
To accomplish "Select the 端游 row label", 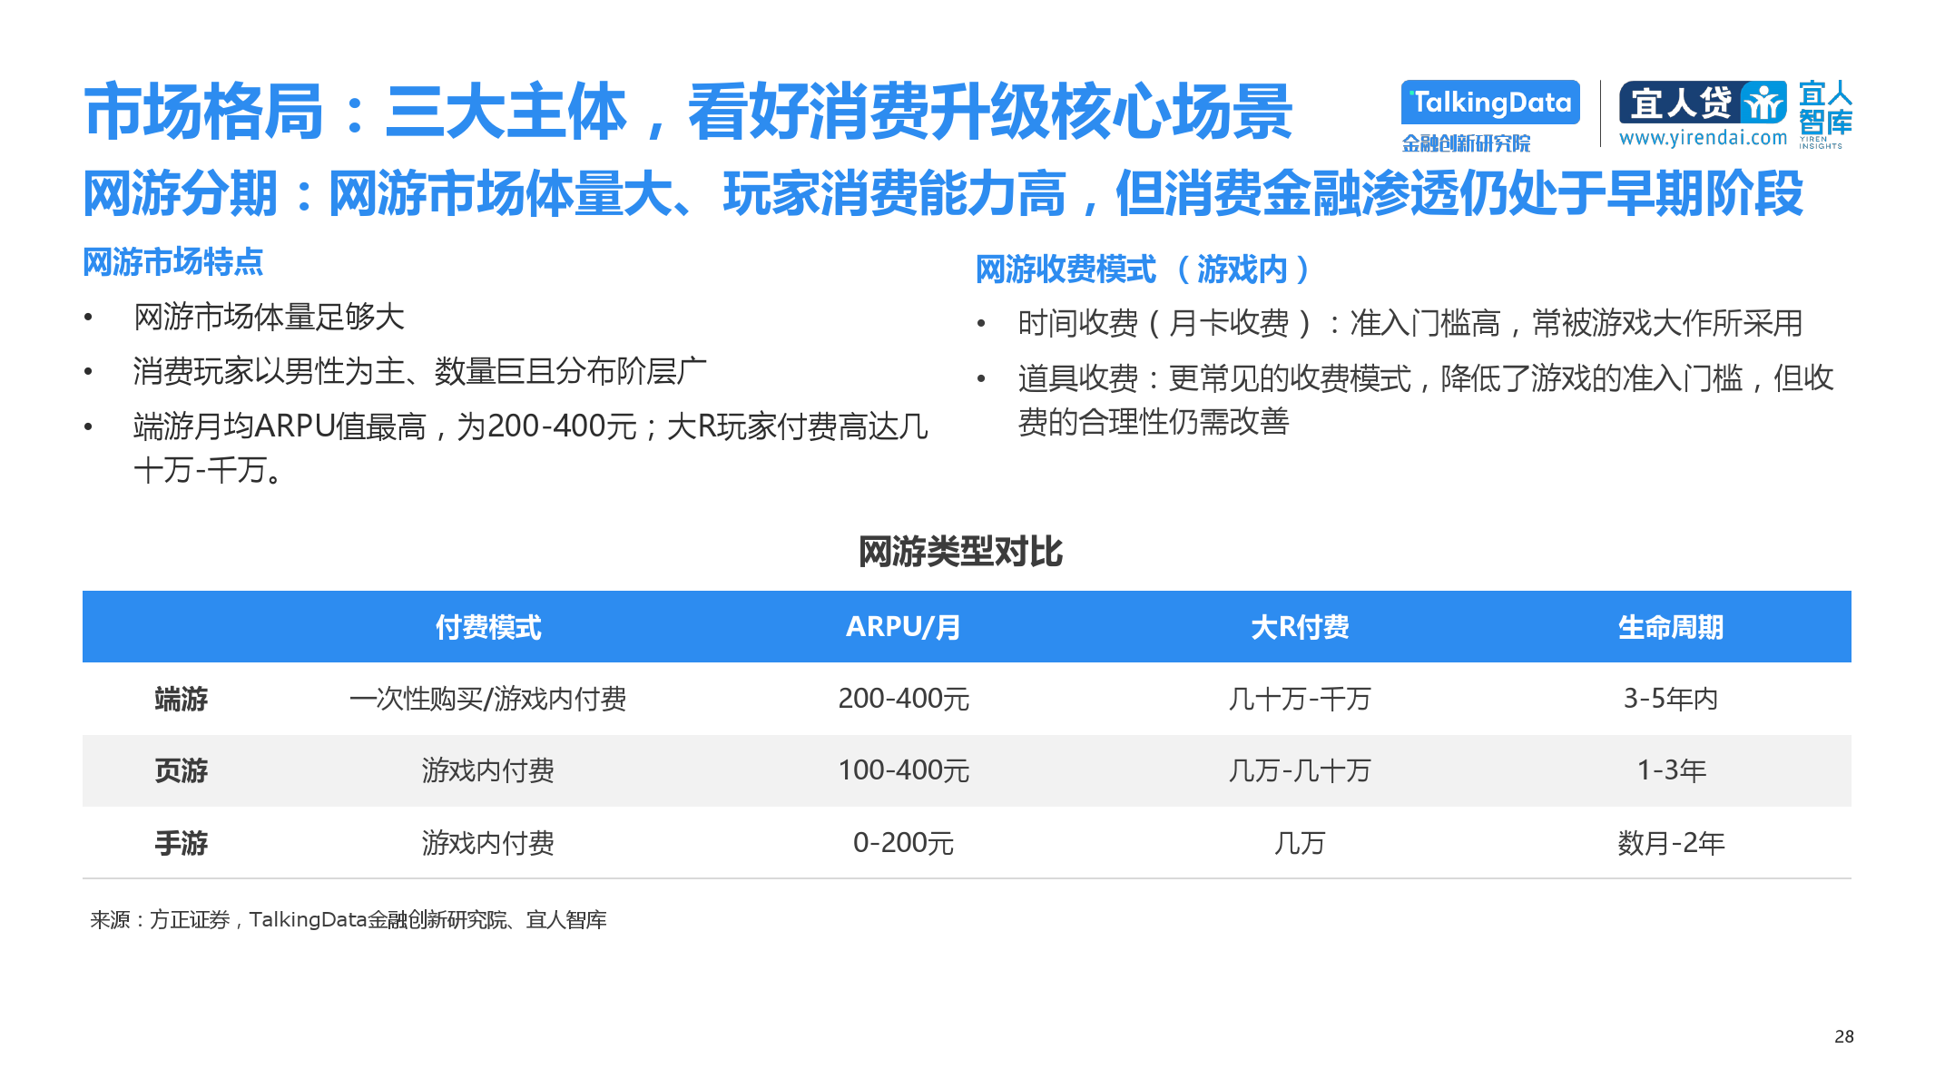I will coord(182,699).
